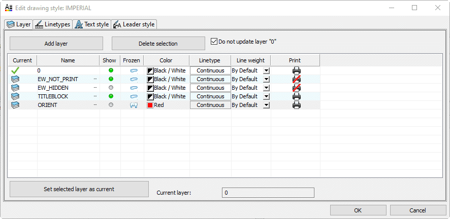Click the layer stack icon beside ORIENT
This screenshot has height=219, width=450.
tap(15, 105)
